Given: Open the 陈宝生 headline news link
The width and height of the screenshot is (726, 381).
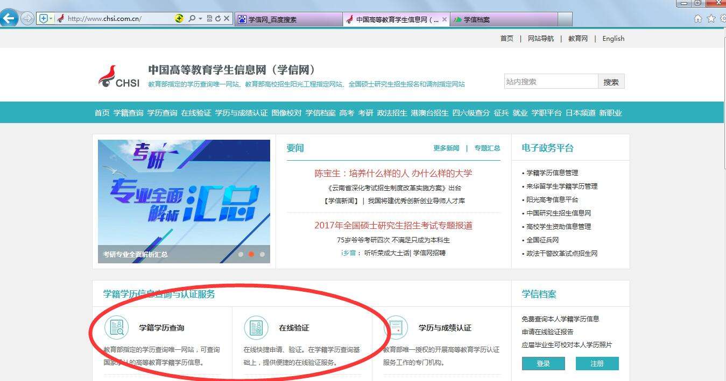Looking at the screenshot, I should pyautogui.click(x=393, y=174).
